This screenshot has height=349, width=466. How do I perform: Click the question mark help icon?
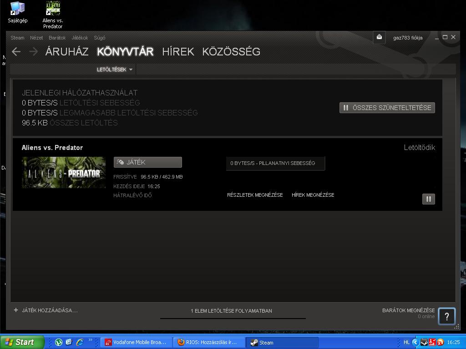[x=447, y=316]
